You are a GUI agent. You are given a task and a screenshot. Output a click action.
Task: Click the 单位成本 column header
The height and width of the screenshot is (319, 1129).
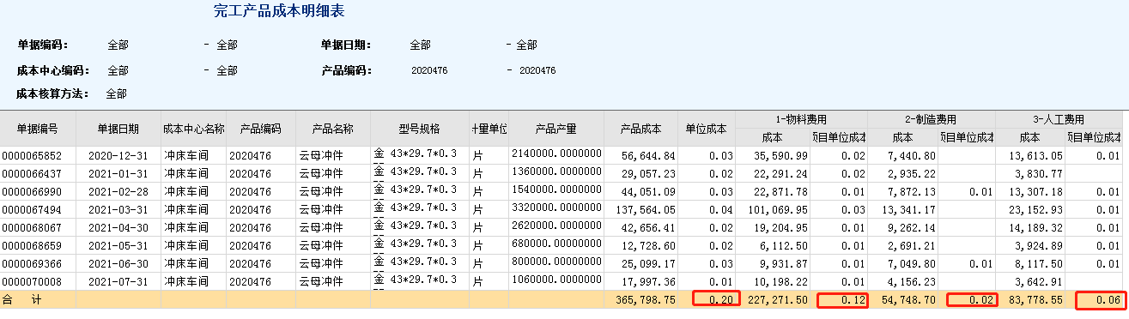pos(706,129)
